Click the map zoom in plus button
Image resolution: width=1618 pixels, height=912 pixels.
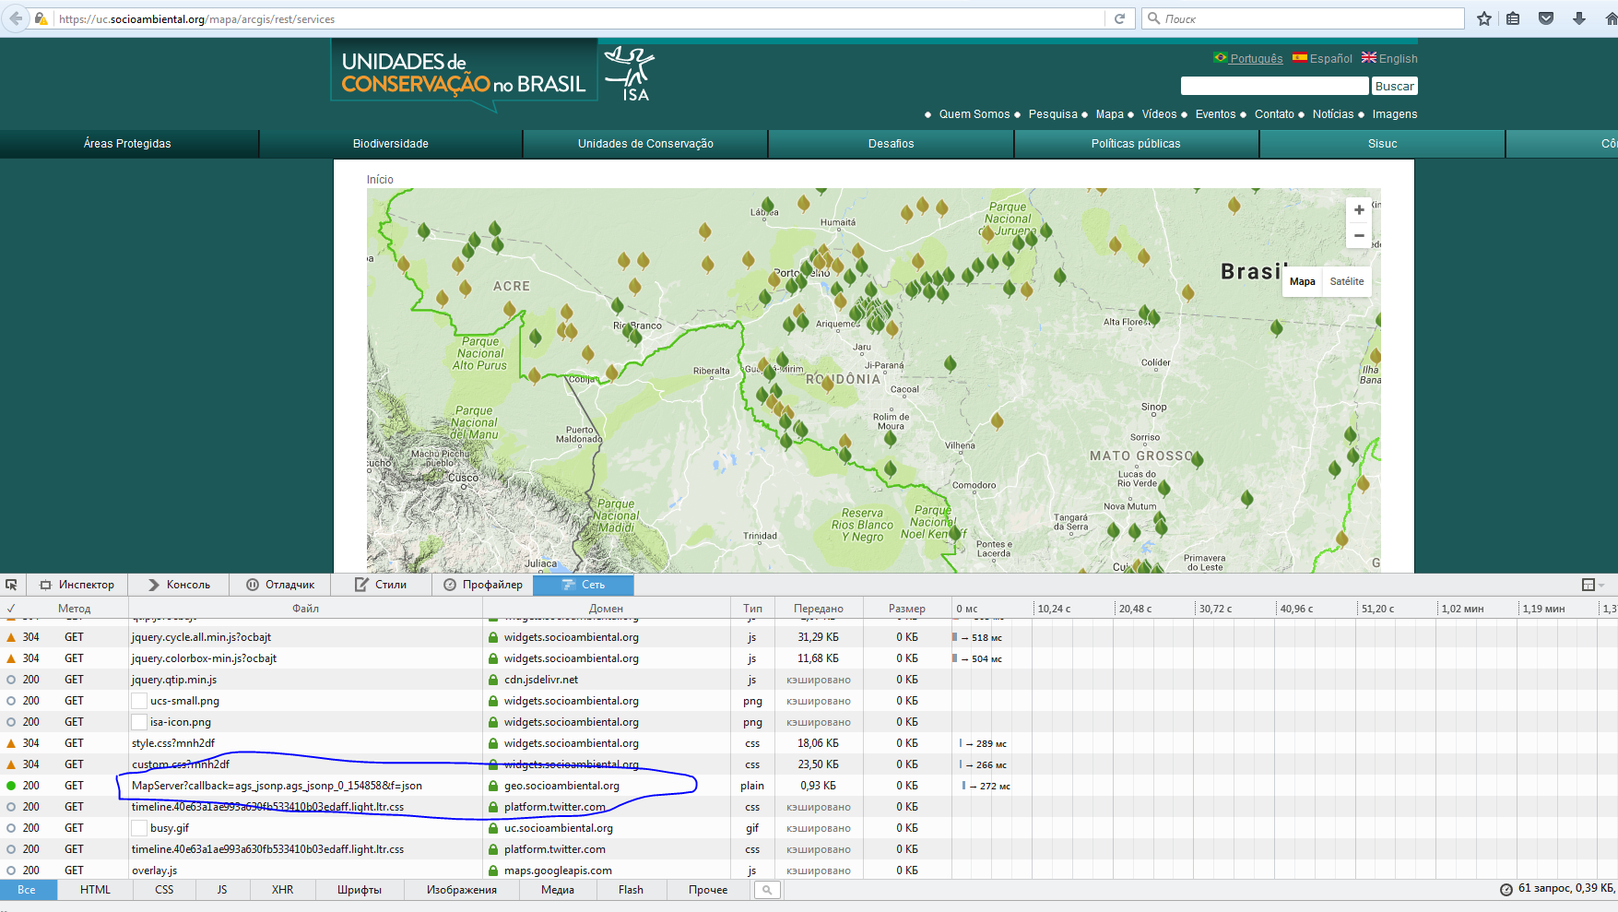1358,210
